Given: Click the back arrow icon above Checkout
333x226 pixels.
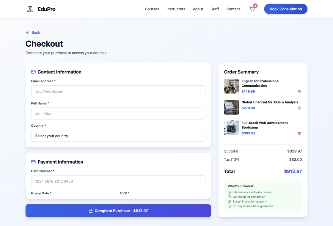Looking at the screenshot, I should (27, 32).
